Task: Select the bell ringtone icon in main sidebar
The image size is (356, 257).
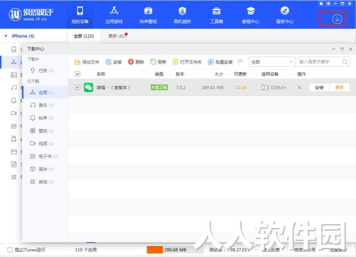Action: [14, 100]
